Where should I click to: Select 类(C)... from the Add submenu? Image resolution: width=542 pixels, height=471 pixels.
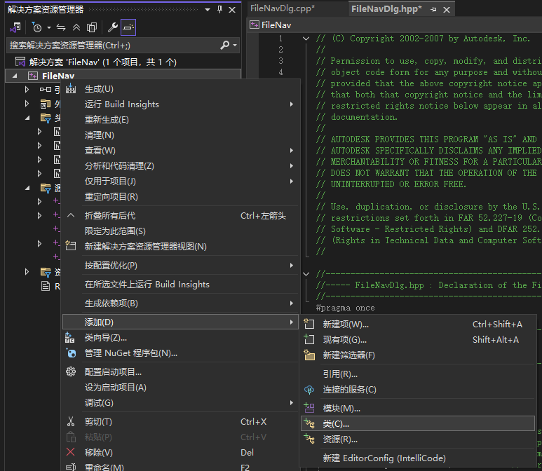(336, 424)
